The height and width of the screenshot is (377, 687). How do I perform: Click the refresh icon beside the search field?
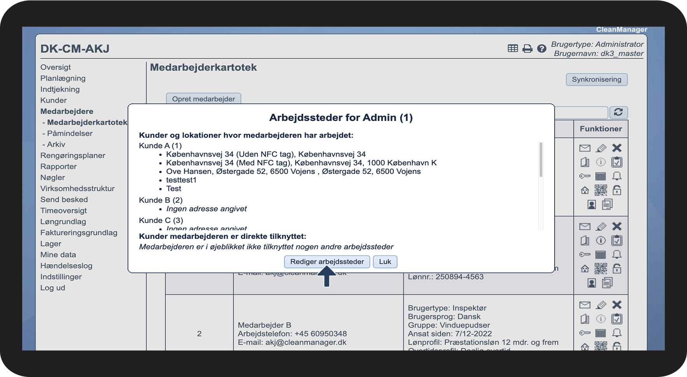618,113
